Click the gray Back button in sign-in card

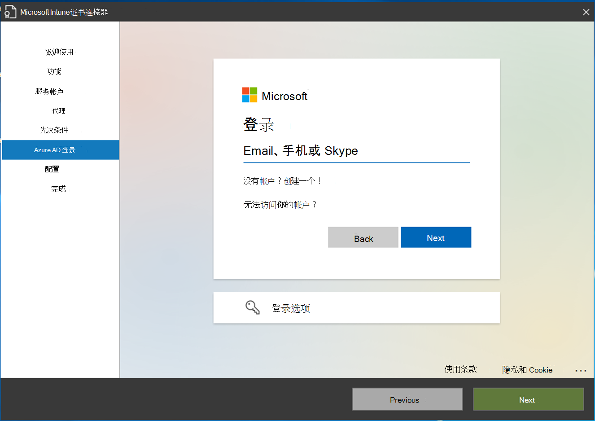pos(363,237)
